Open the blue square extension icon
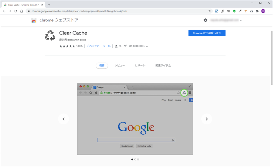273x167 pixels. [x=217, y=11]
